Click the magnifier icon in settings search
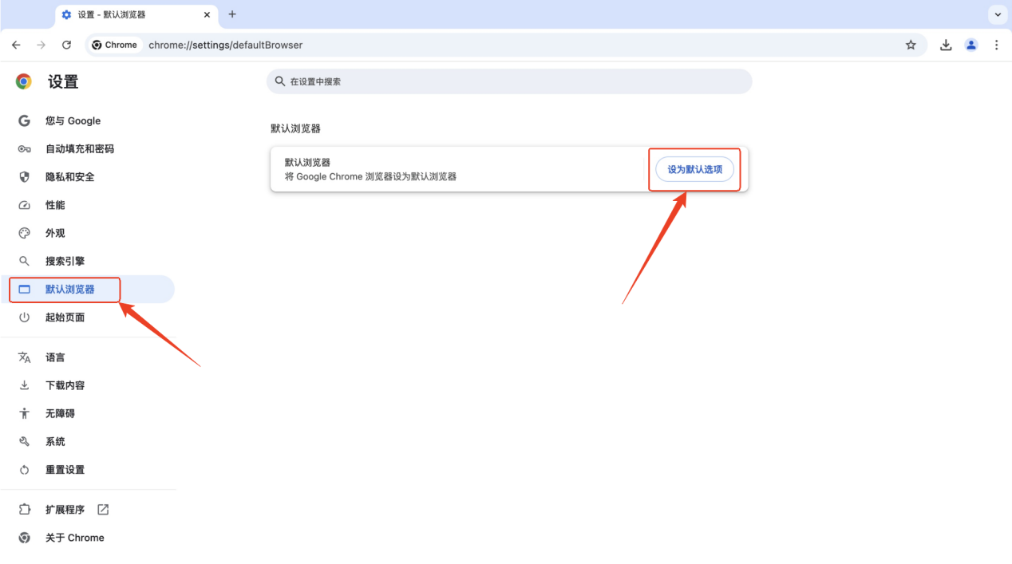Screen dimensions: 1012x564 279,81
